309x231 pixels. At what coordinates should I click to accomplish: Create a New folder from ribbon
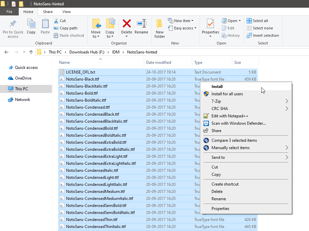(160, 29)
